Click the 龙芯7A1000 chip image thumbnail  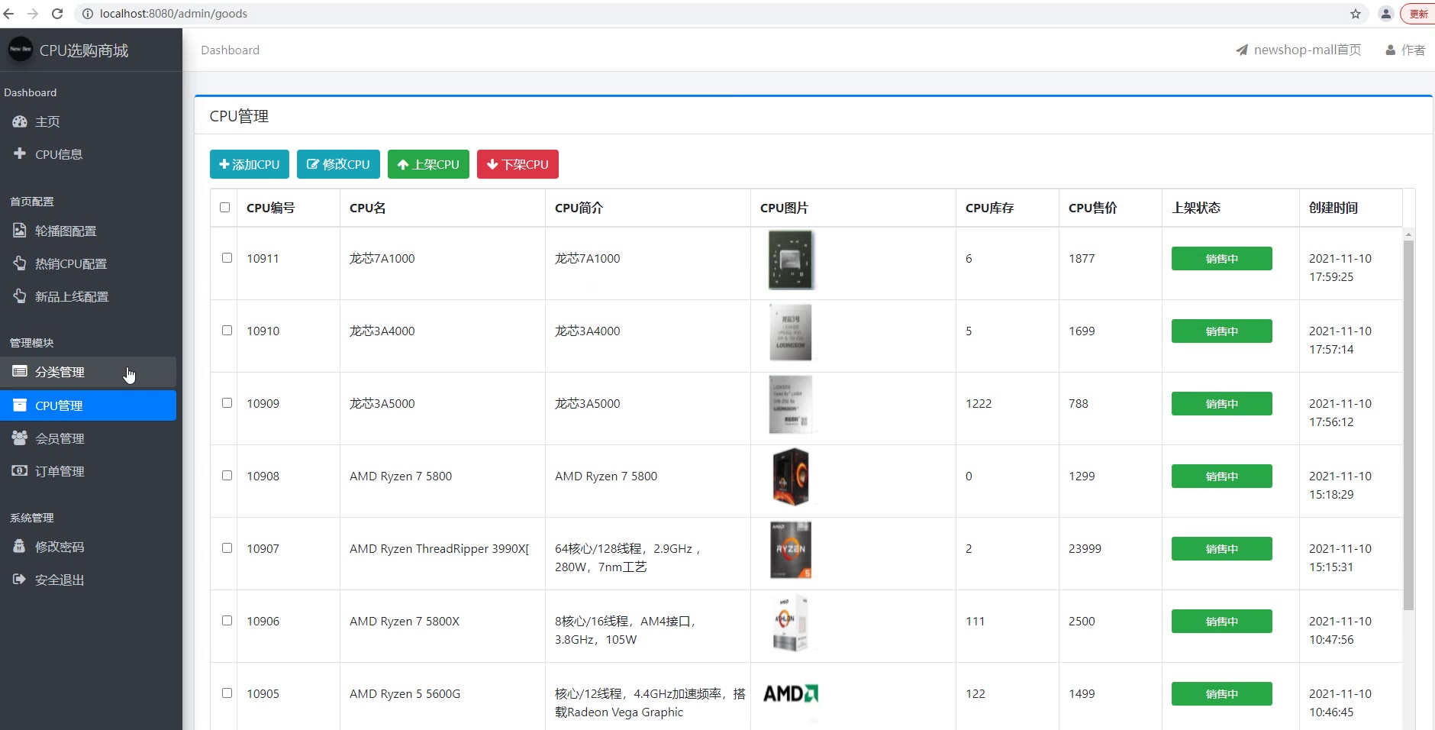pyautogui.click(x=791, y=260)
